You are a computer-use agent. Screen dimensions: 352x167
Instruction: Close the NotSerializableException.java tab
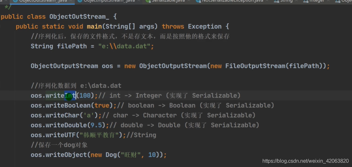click(267, 1)
